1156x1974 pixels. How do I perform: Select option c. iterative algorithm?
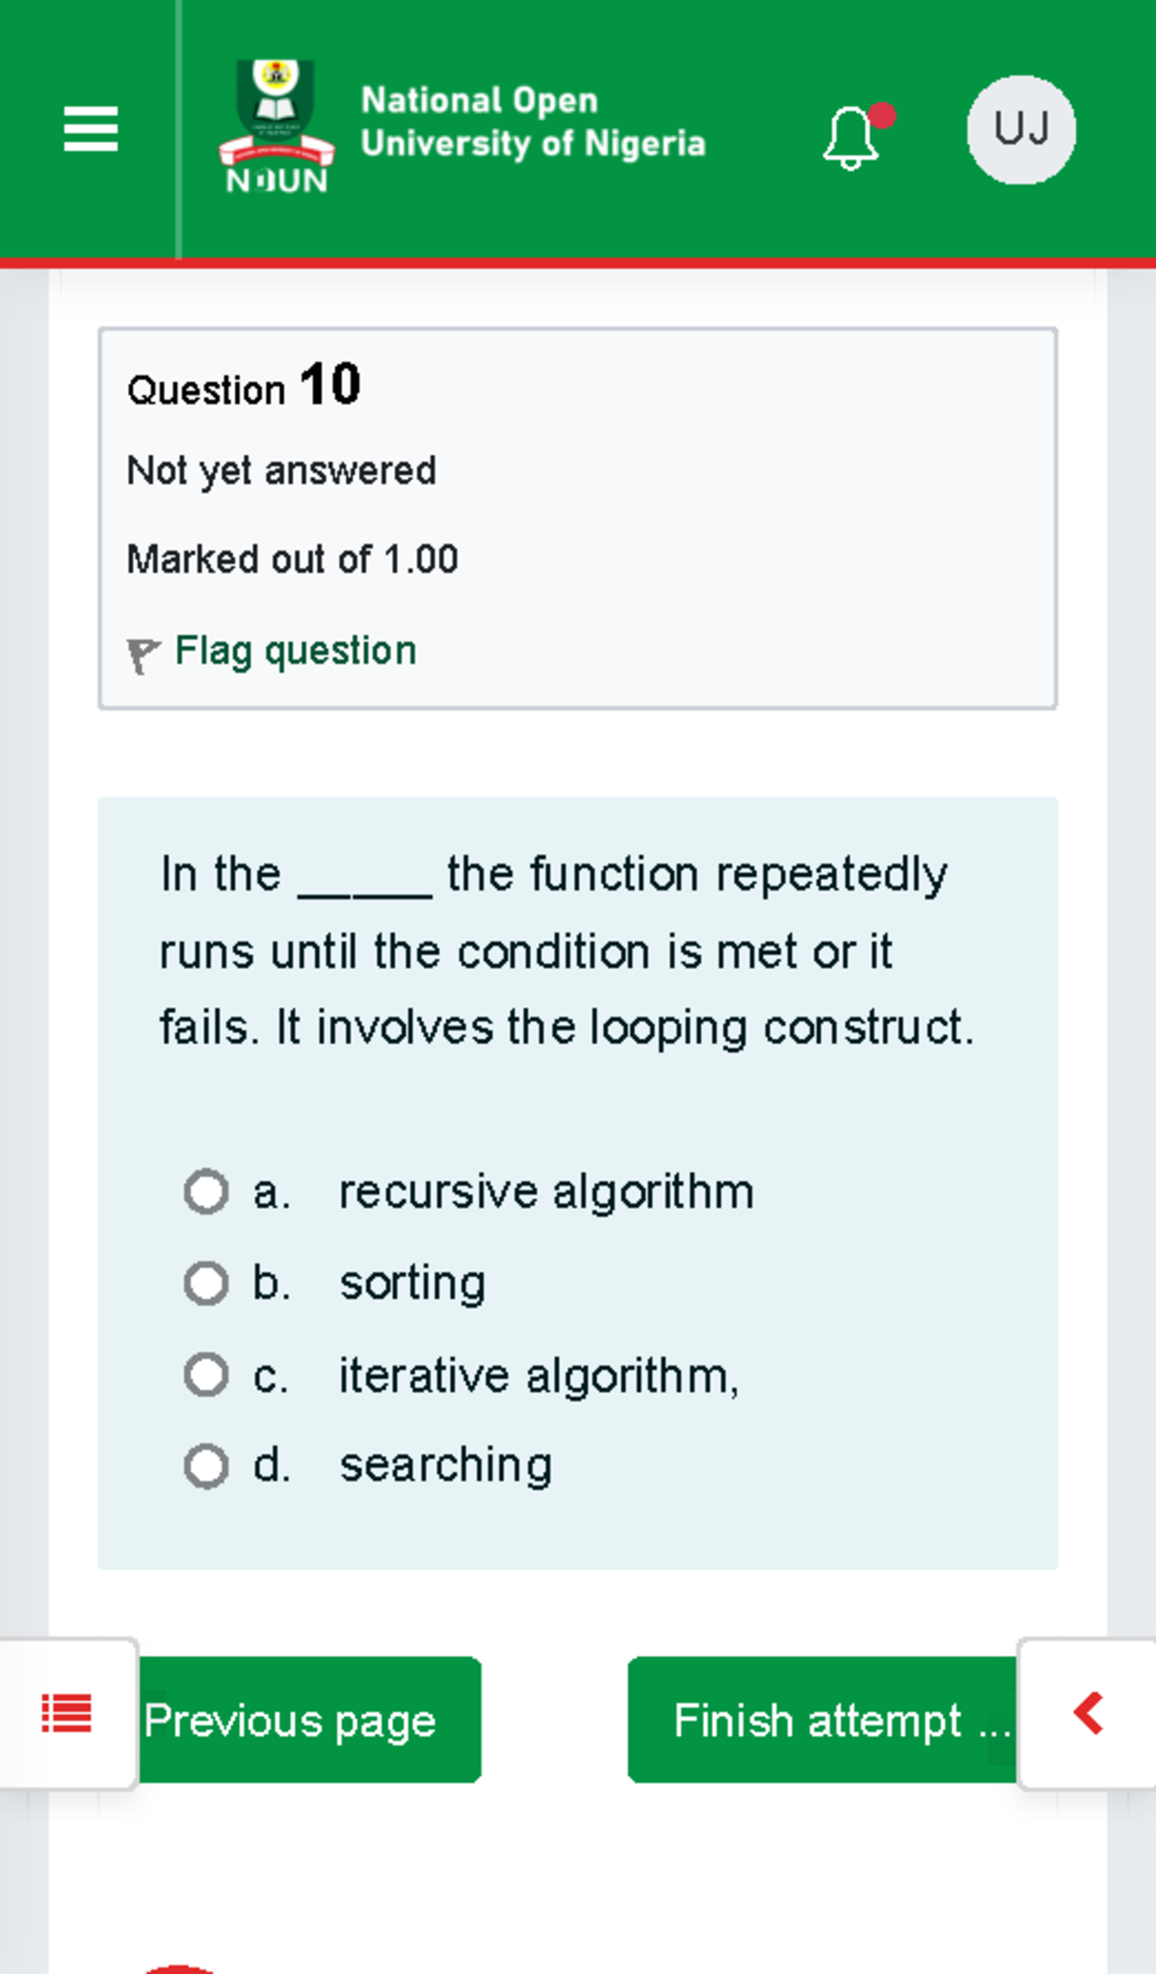tap(205, 1375)
